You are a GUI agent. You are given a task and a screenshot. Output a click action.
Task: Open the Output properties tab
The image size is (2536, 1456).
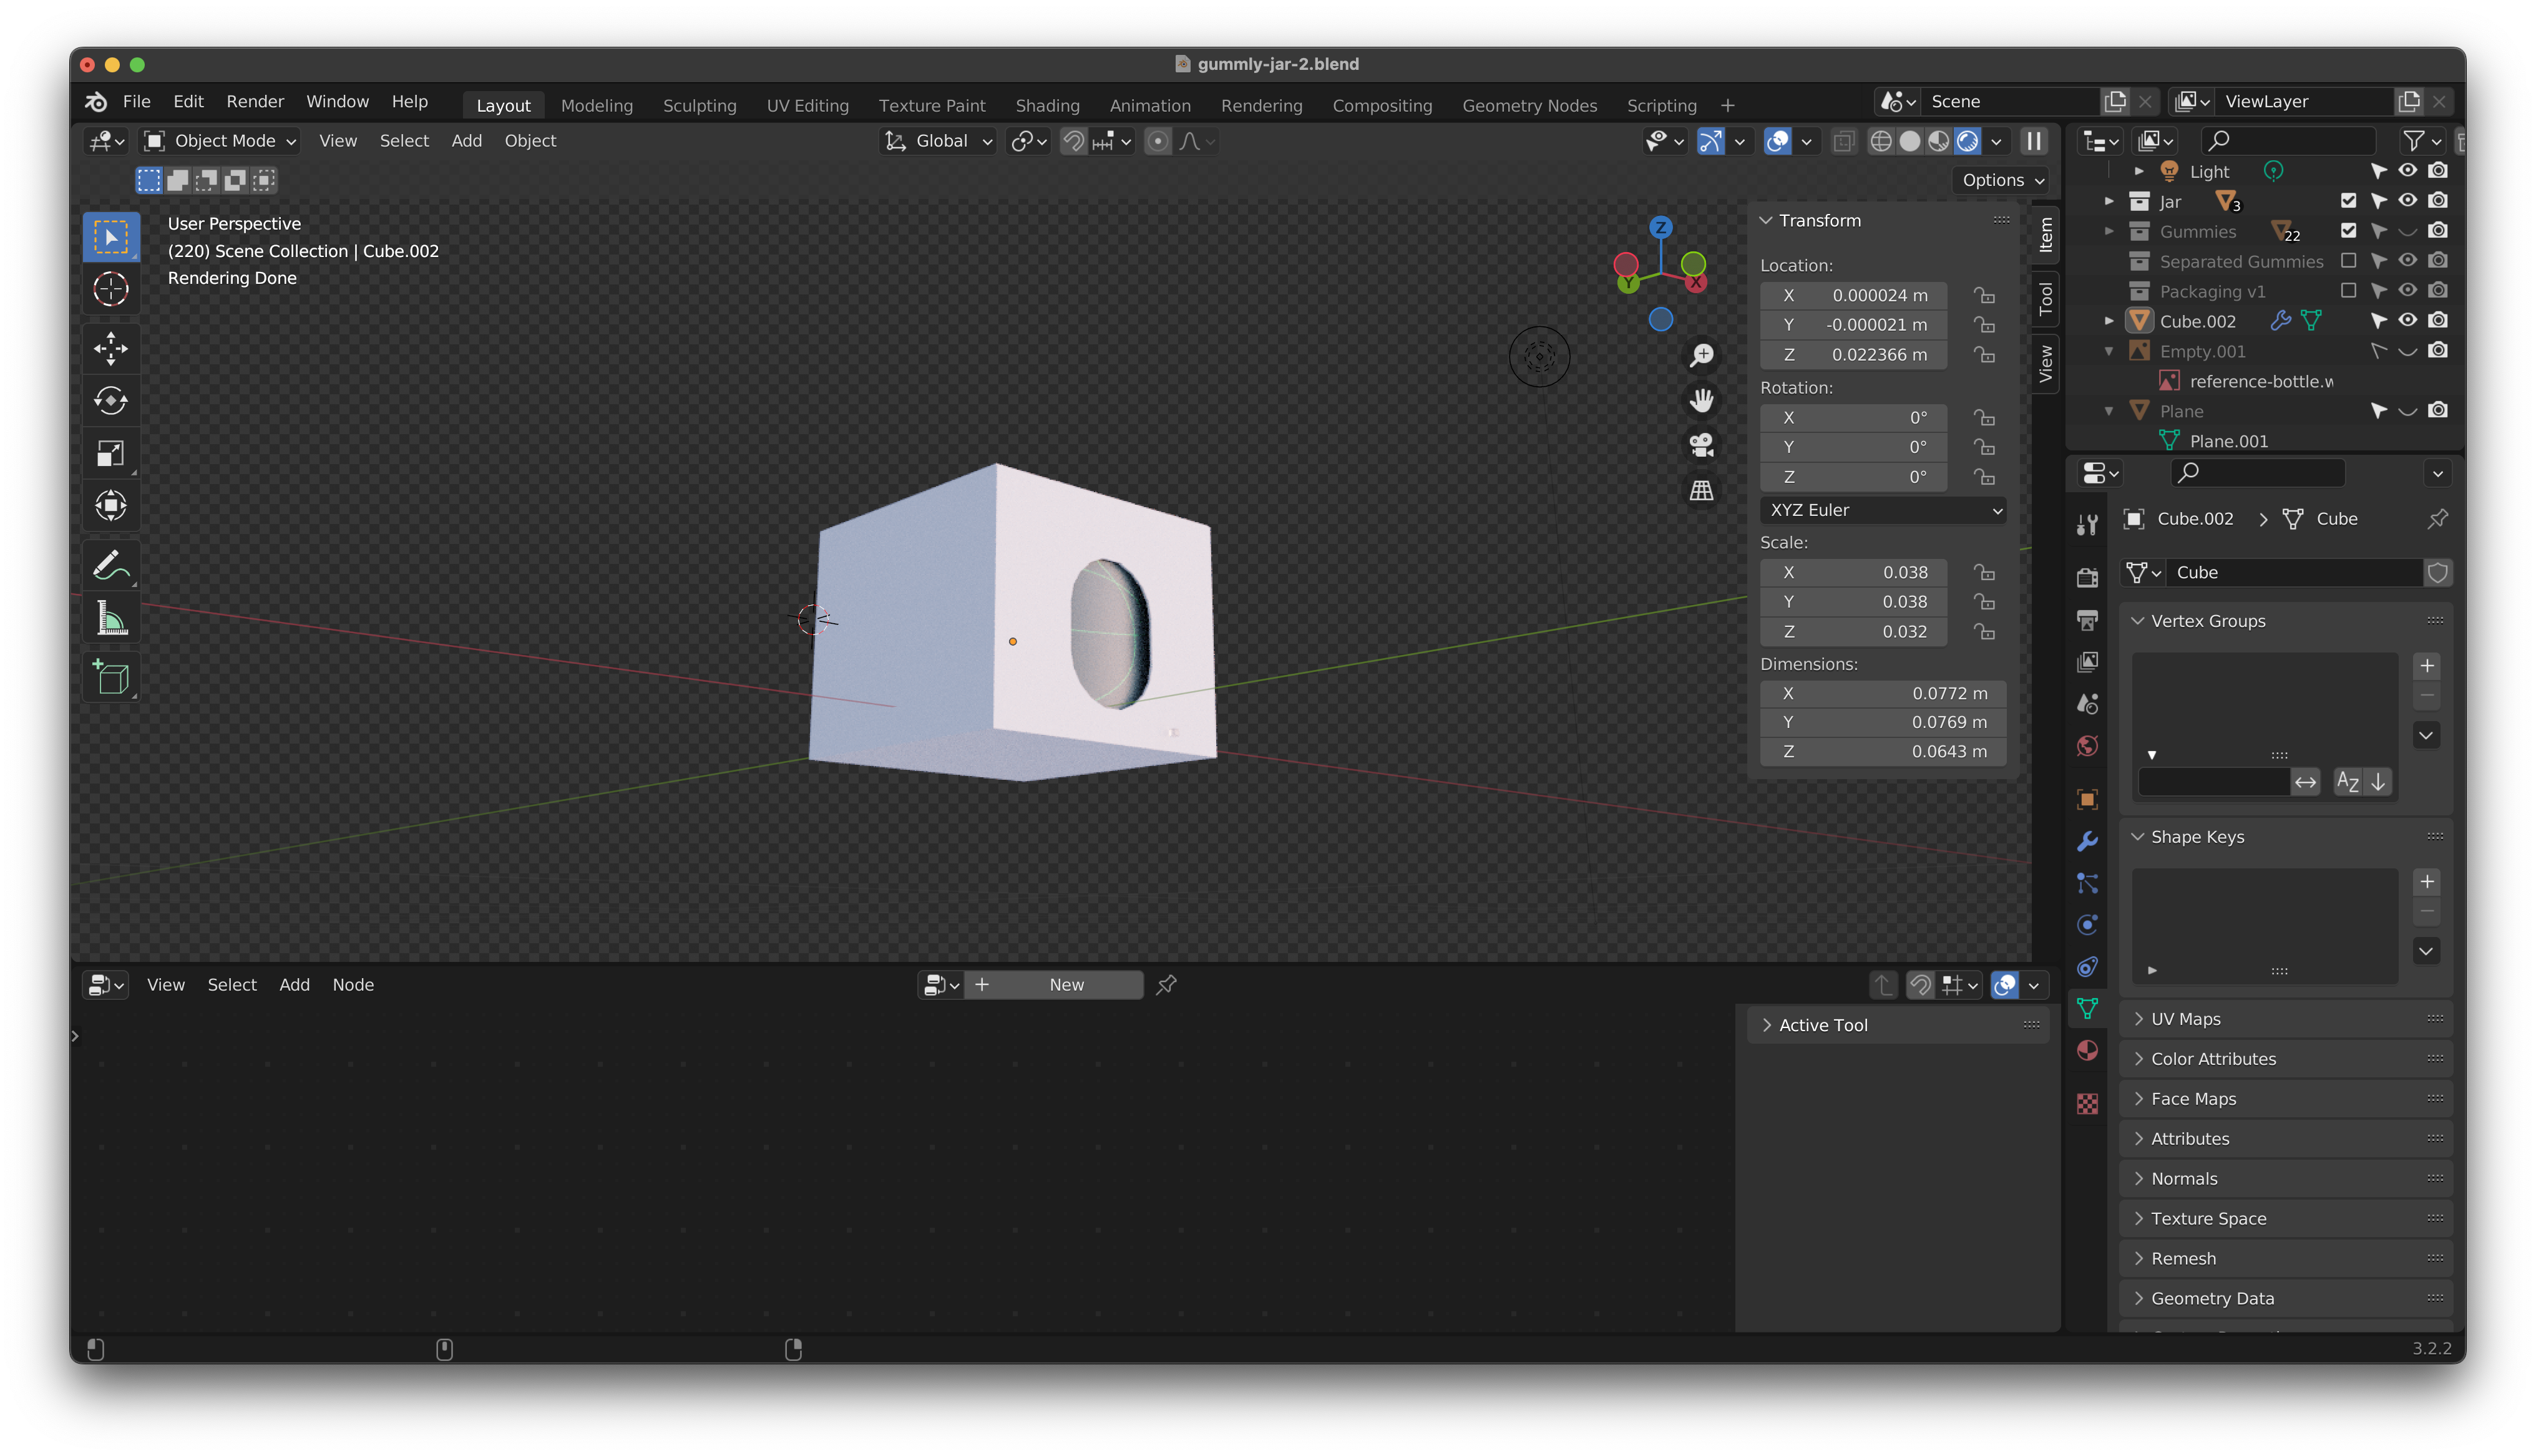pos(2087,620)
